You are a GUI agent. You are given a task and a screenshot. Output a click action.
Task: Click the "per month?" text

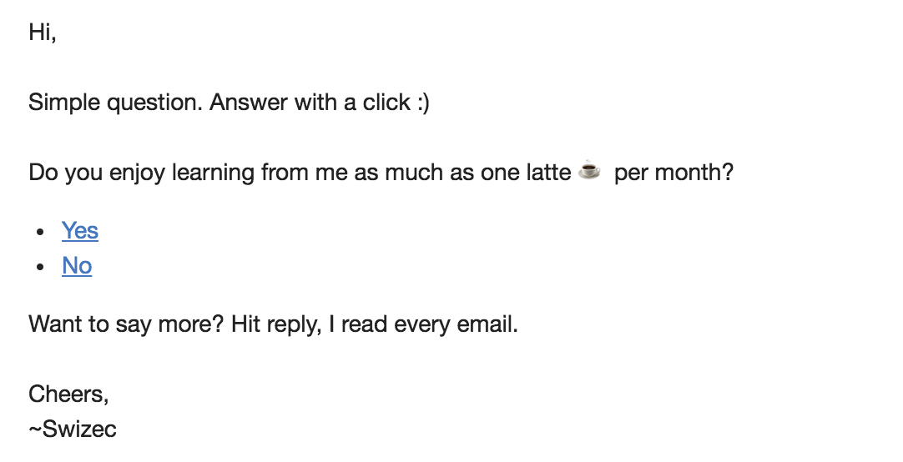(x=673, y=173)
